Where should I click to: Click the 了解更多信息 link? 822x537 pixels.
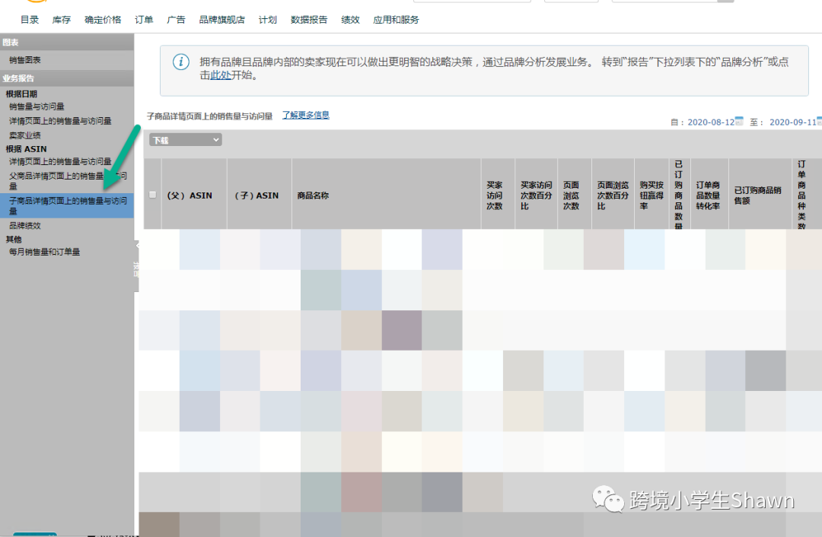pyautogui.click(x=305, y=114)
